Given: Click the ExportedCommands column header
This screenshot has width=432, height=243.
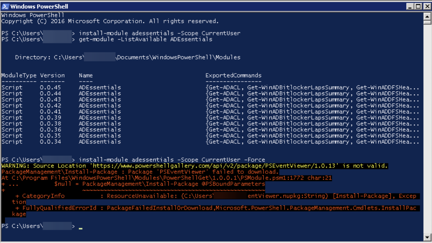Looking at the screenshot, I should 233,76.
